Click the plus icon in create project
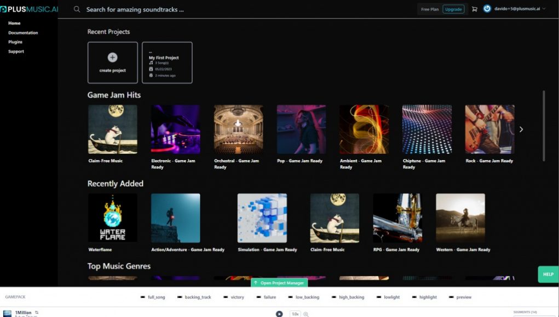 point(112,57)
